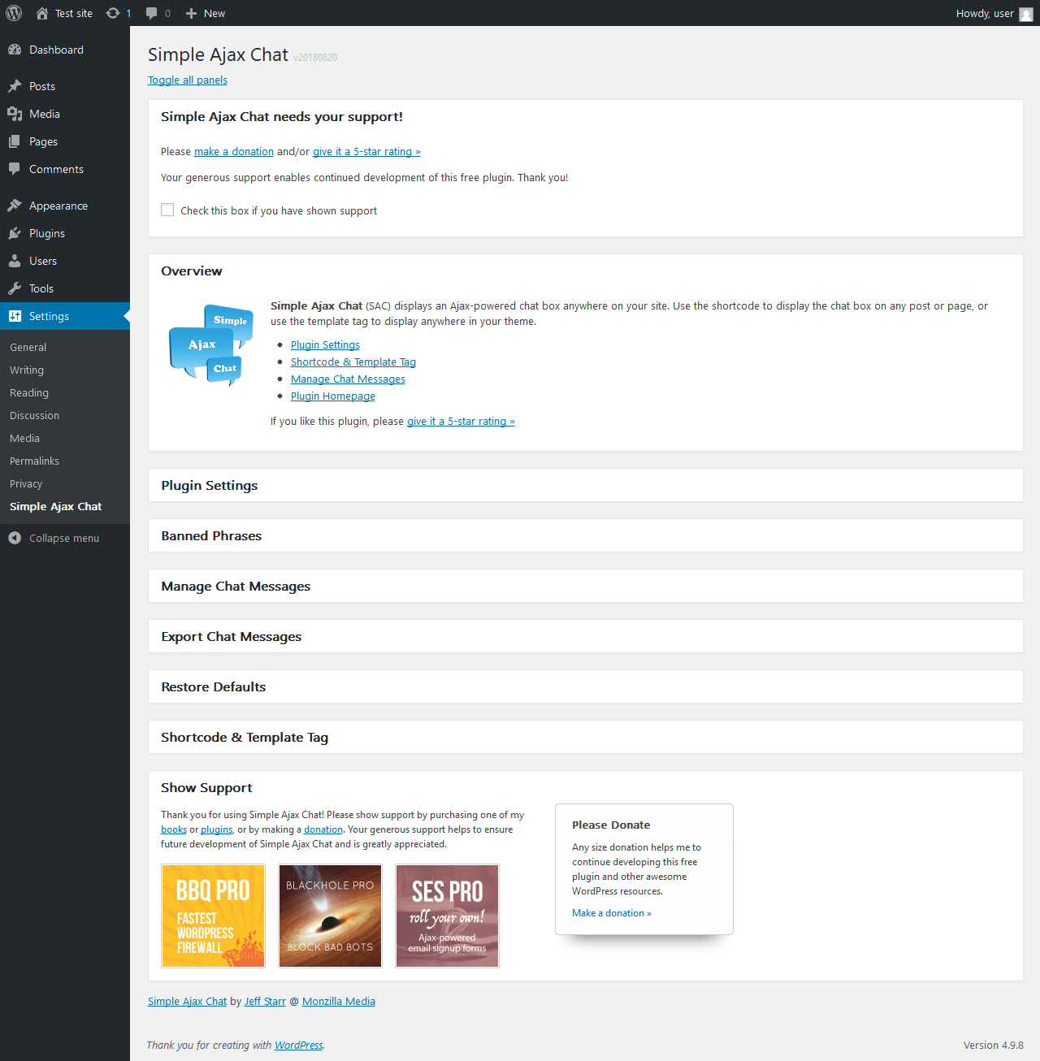Screen dimensions: 1040x1061
Task: Open the Permalinks settings submenu item
Action: (x=65, y=461)
